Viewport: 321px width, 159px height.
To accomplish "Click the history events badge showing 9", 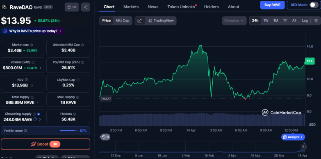I will pos(105,137).
